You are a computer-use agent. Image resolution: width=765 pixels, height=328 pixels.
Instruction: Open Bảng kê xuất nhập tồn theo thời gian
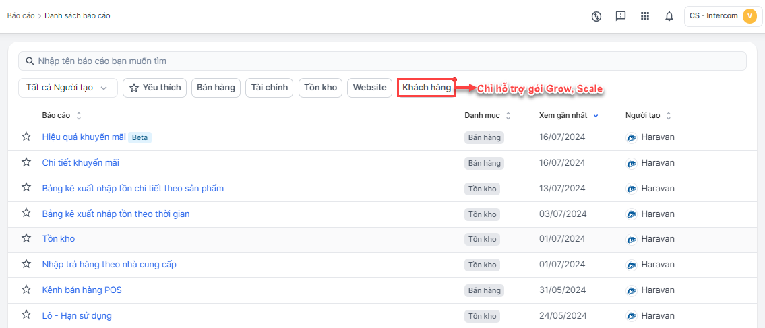click(116, 214)
